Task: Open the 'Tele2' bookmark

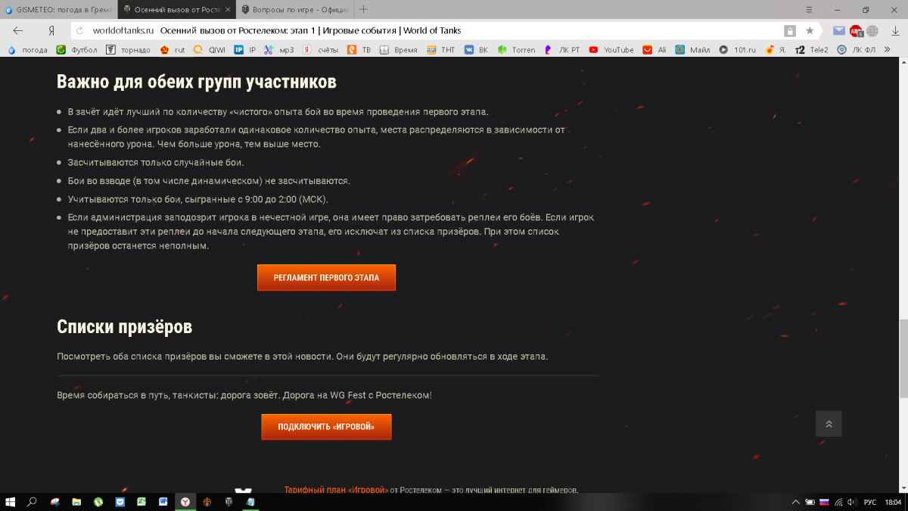Action: coord(813,50)
